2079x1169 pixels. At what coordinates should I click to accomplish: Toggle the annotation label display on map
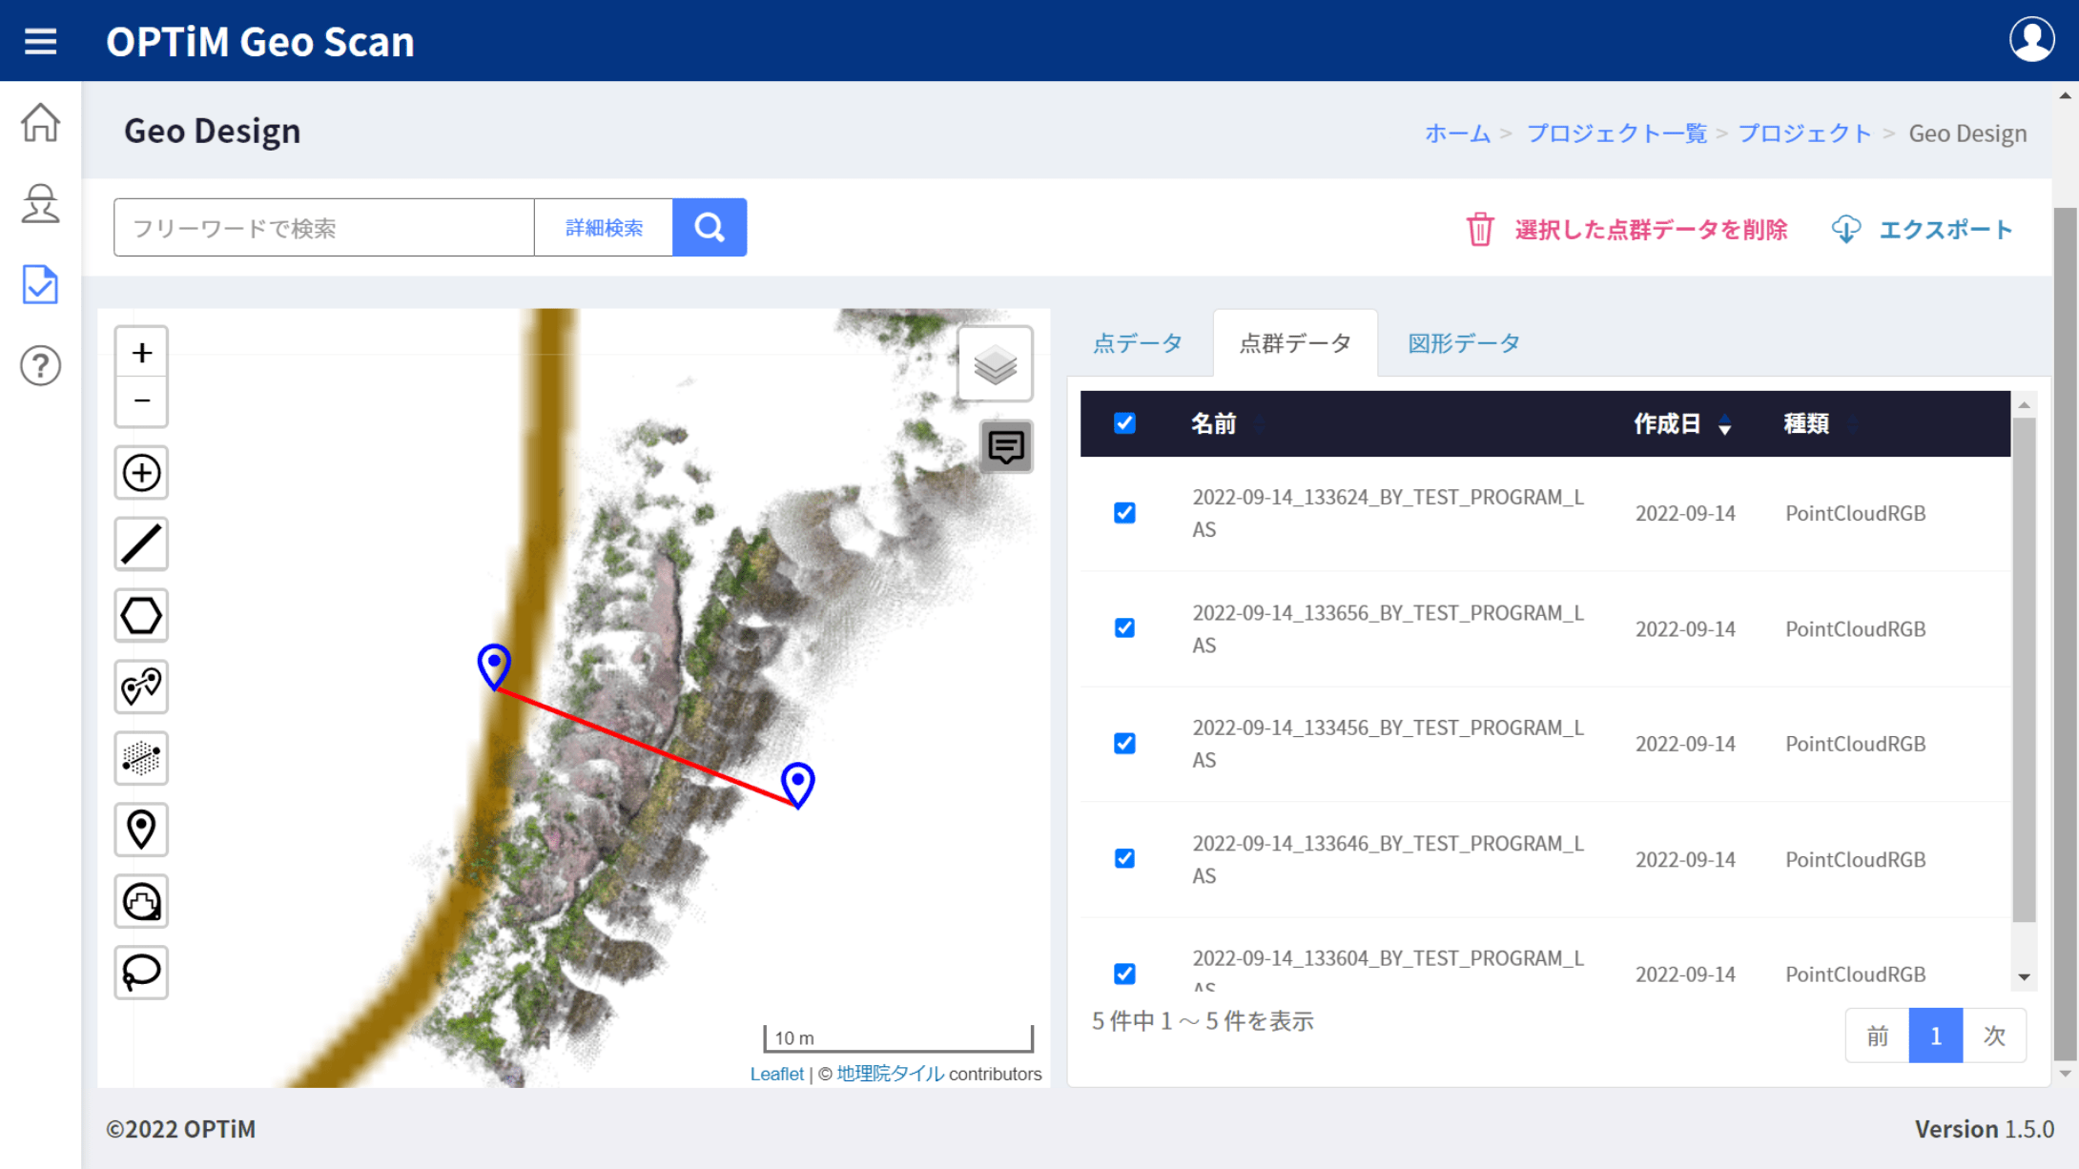(1006, 446)
